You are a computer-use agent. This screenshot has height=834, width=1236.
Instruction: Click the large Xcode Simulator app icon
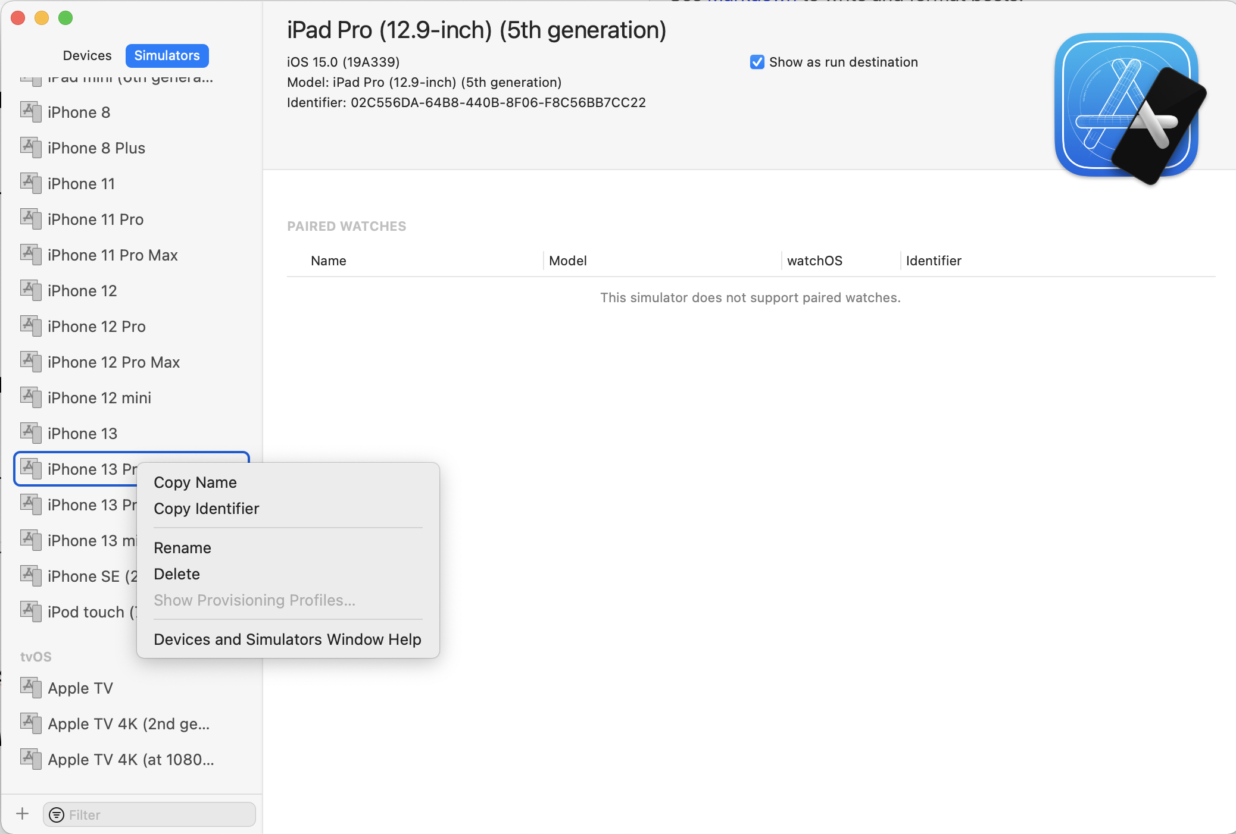tap(1130, 108)
